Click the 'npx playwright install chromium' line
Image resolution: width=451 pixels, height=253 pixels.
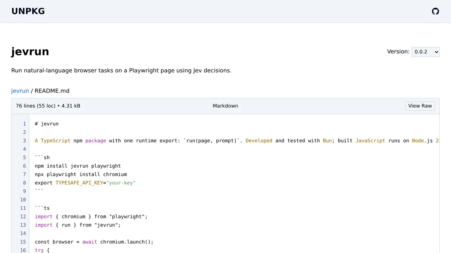81,174
